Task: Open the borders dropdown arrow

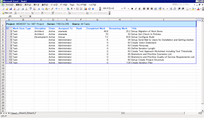Action: [190, 9]
